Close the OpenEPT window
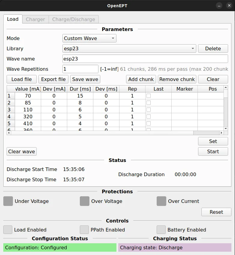 (229, 5)
